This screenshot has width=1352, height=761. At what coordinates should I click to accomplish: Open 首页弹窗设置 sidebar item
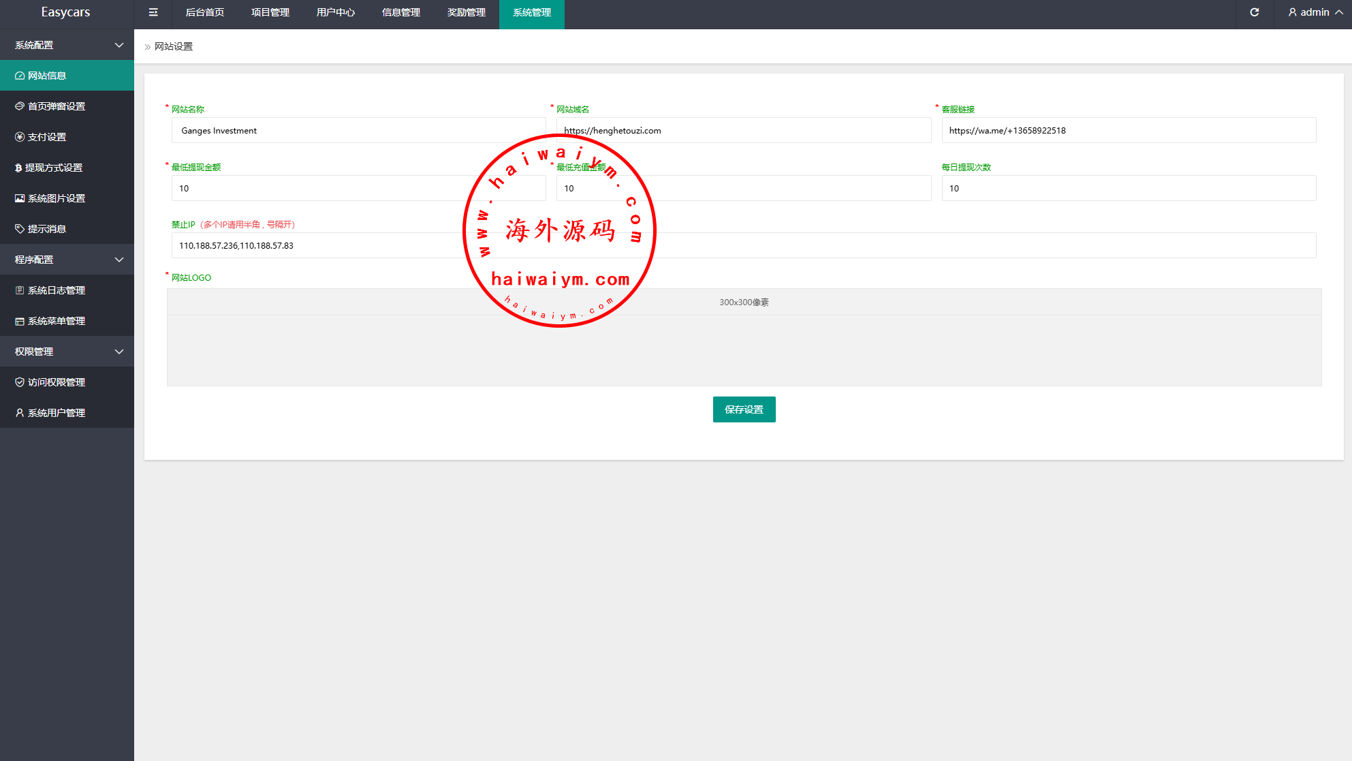[57, 106]
